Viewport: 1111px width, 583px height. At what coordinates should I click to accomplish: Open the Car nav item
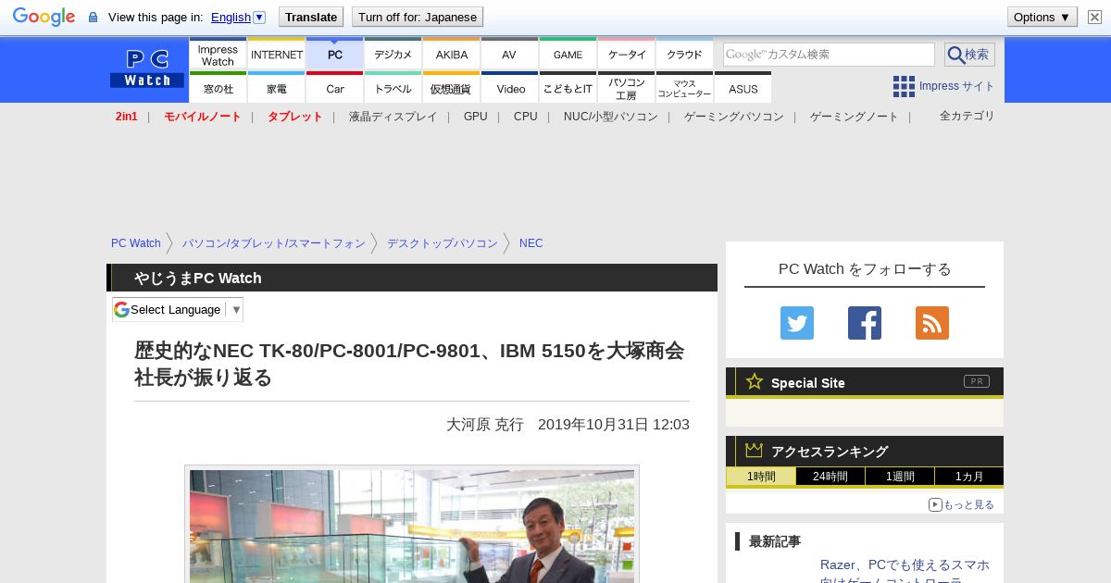(335, 89)
